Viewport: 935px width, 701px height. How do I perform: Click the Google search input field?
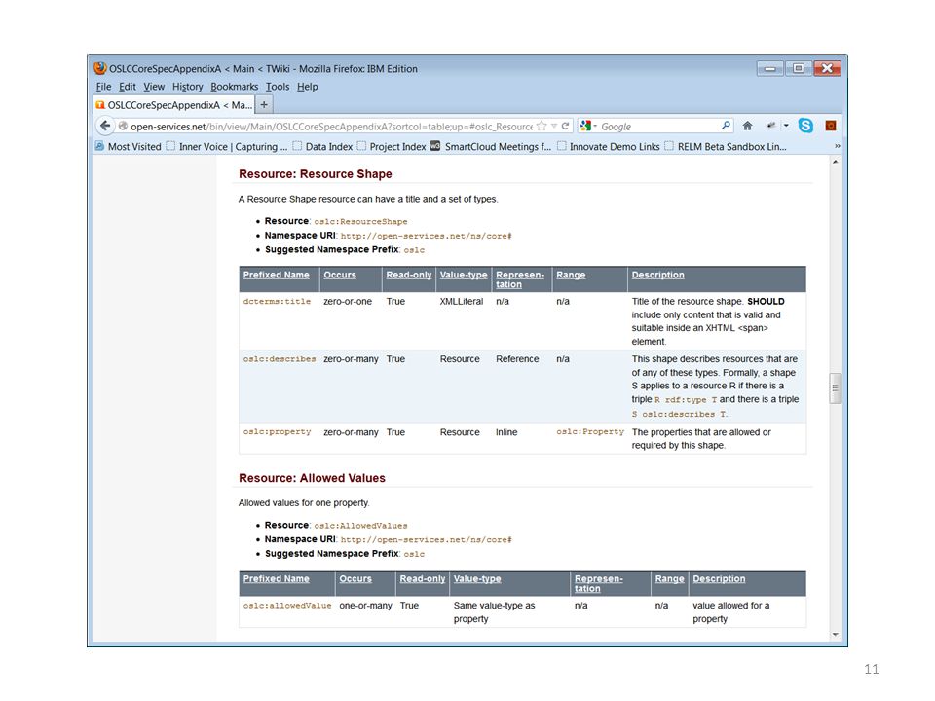659,127
